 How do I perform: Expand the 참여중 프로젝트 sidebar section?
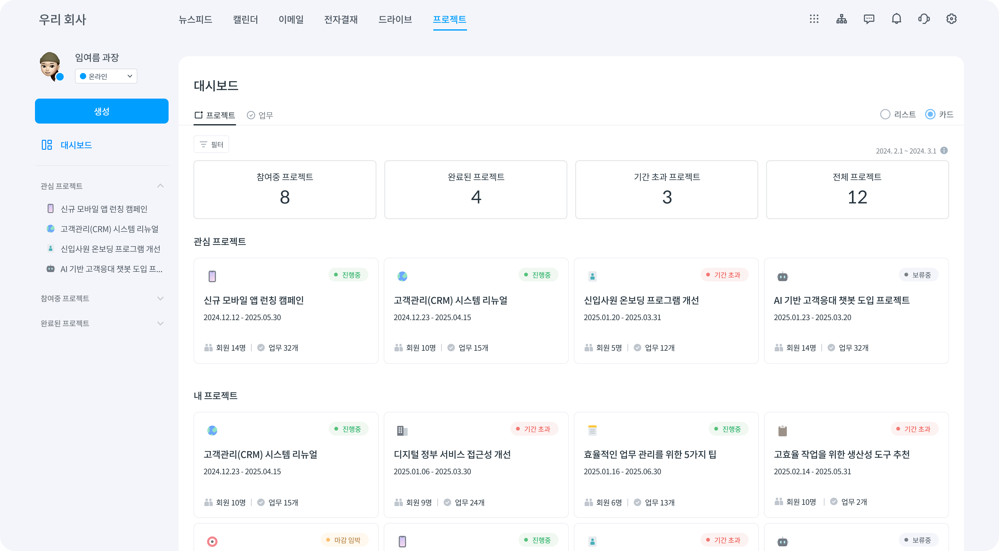click(160, 298)
